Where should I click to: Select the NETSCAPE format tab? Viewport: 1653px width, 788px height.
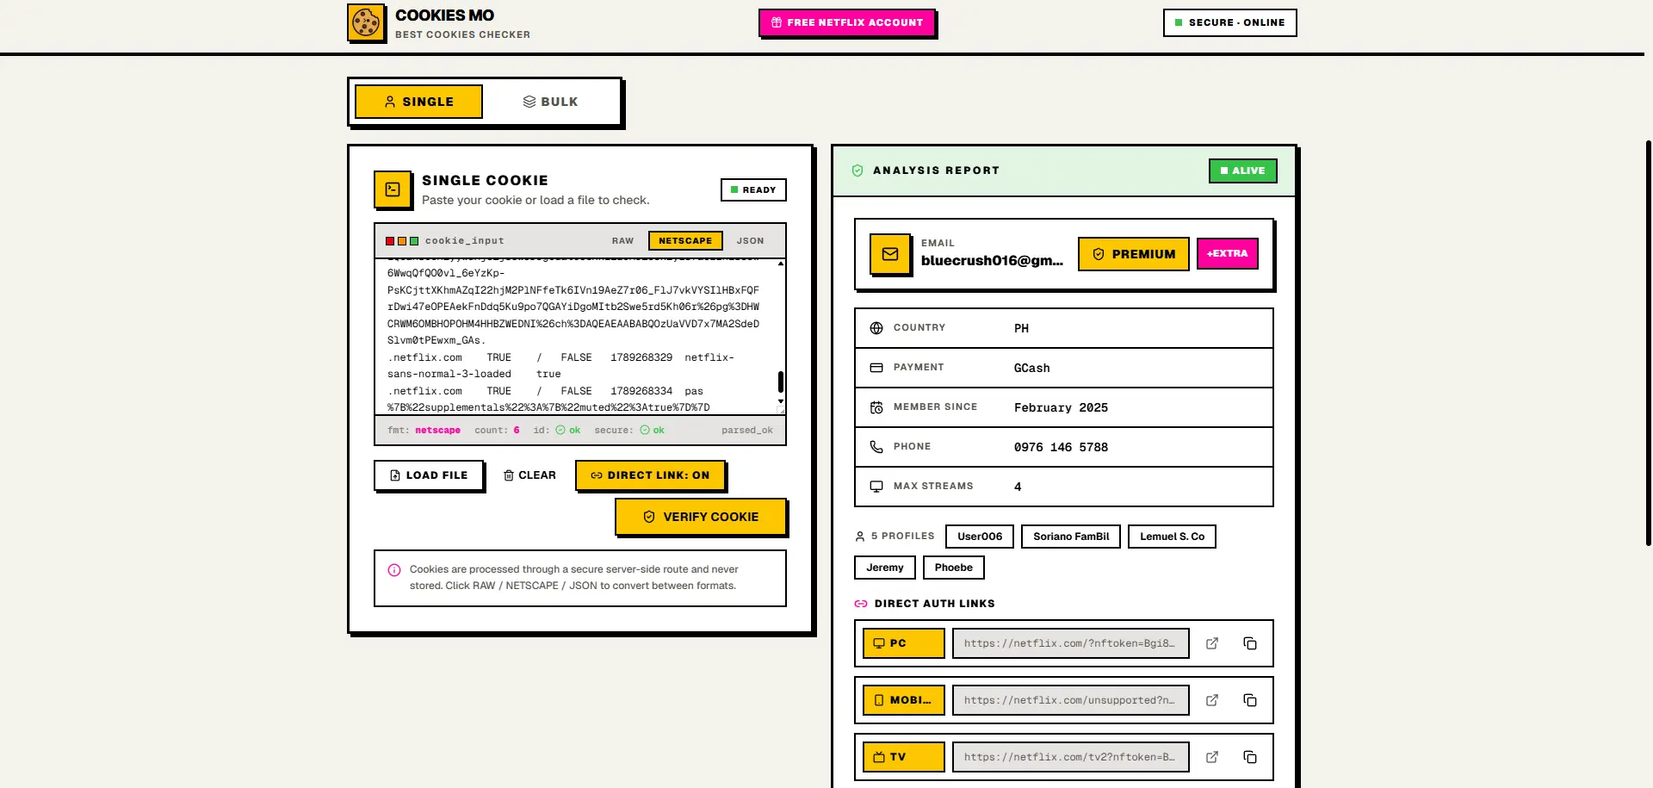685,241
